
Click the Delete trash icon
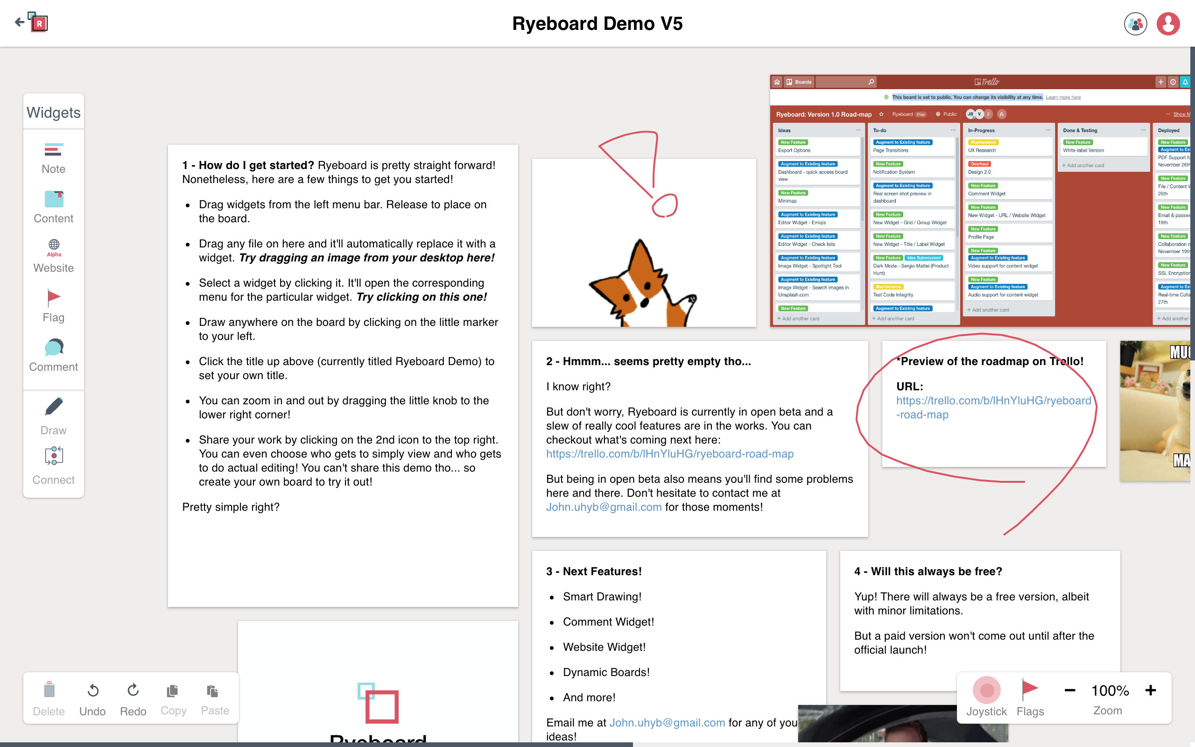pyautogui.click(x=49, y=698)
